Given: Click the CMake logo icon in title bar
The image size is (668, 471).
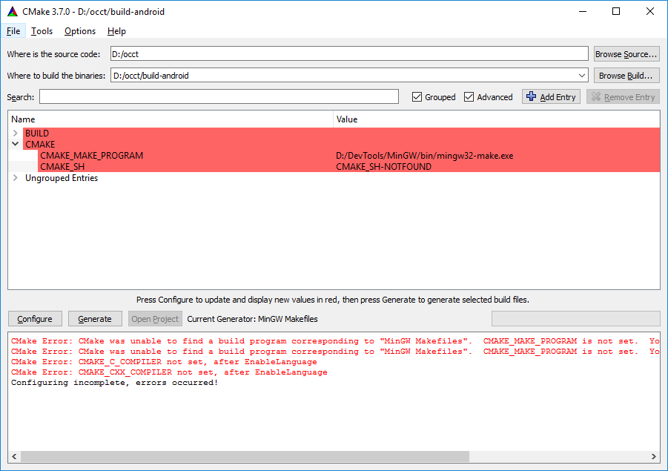Looking at the screenshot, I should tap(13, 12).
